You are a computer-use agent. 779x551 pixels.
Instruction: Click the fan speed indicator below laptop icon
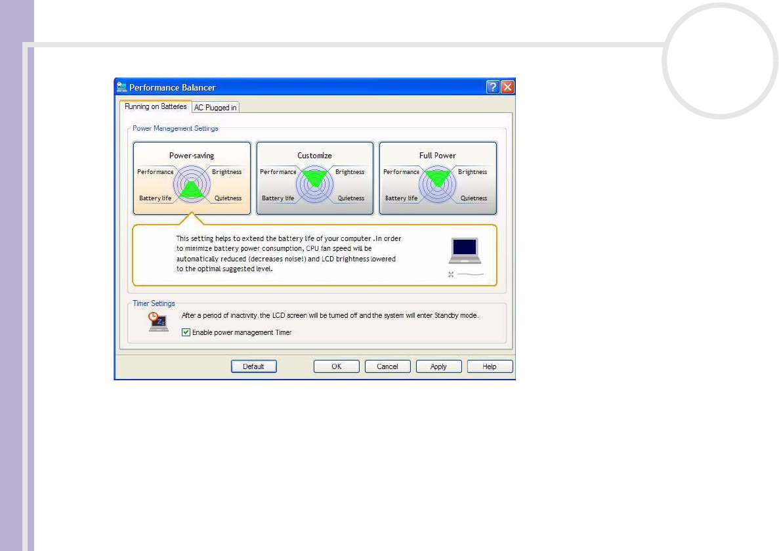tap(465, 274)
